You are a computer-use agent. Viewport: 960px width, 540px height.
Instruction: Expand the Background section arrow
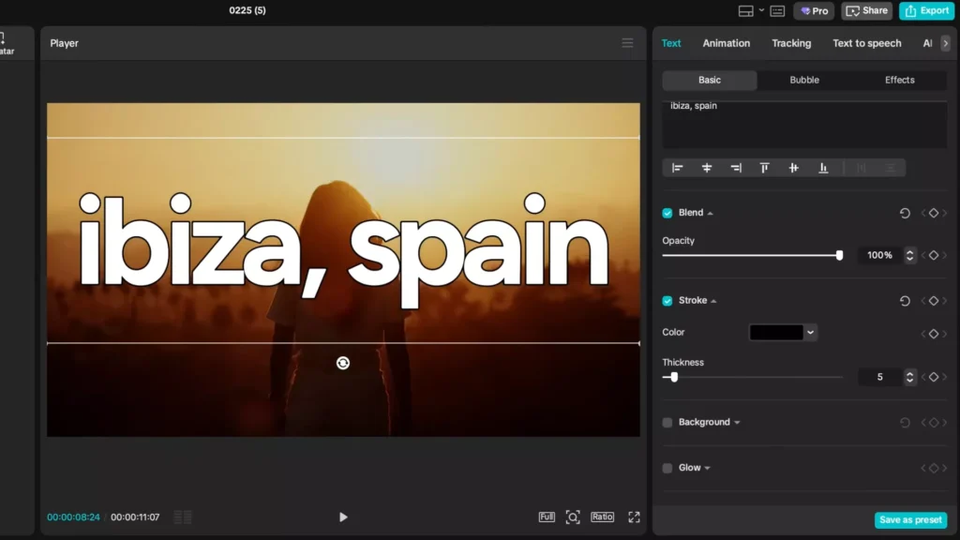pos(737,423)
